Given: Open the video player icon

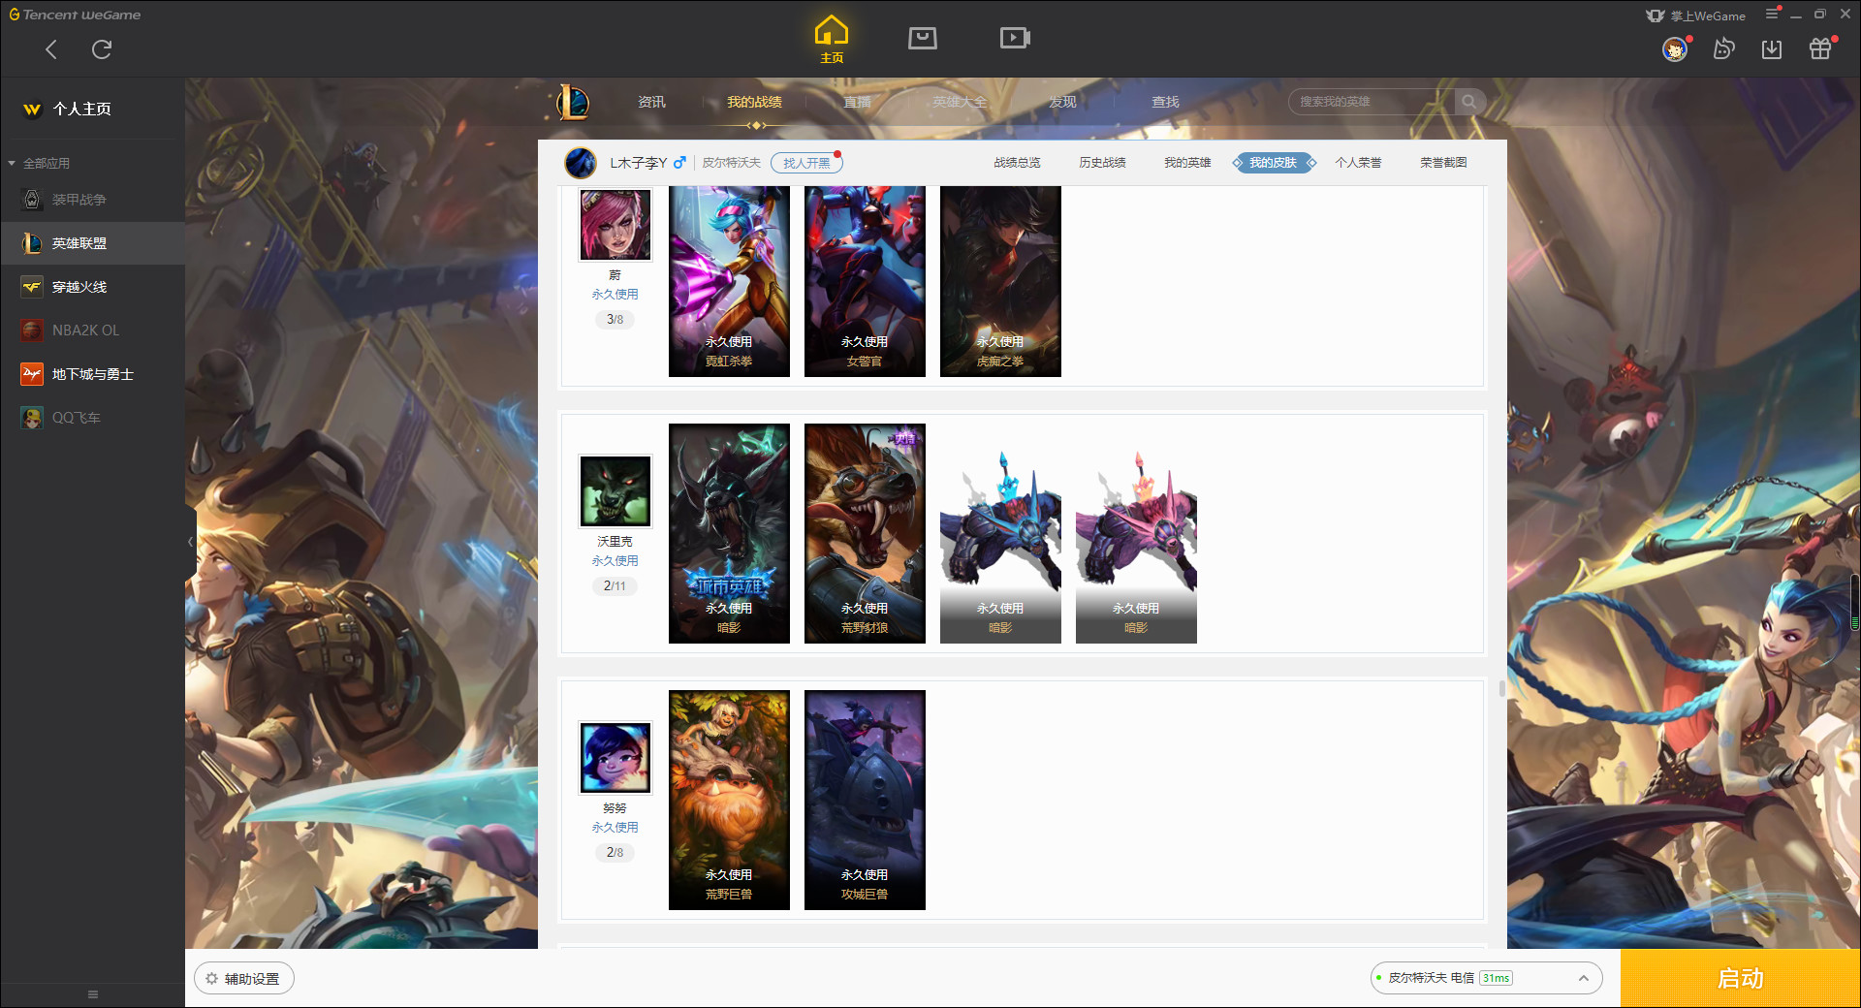Looking at the screenshot, I should tap(1015, 38).
